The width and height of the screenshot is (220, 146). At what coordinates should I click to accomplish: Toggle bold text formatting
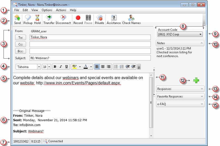(x=55, y=67)
